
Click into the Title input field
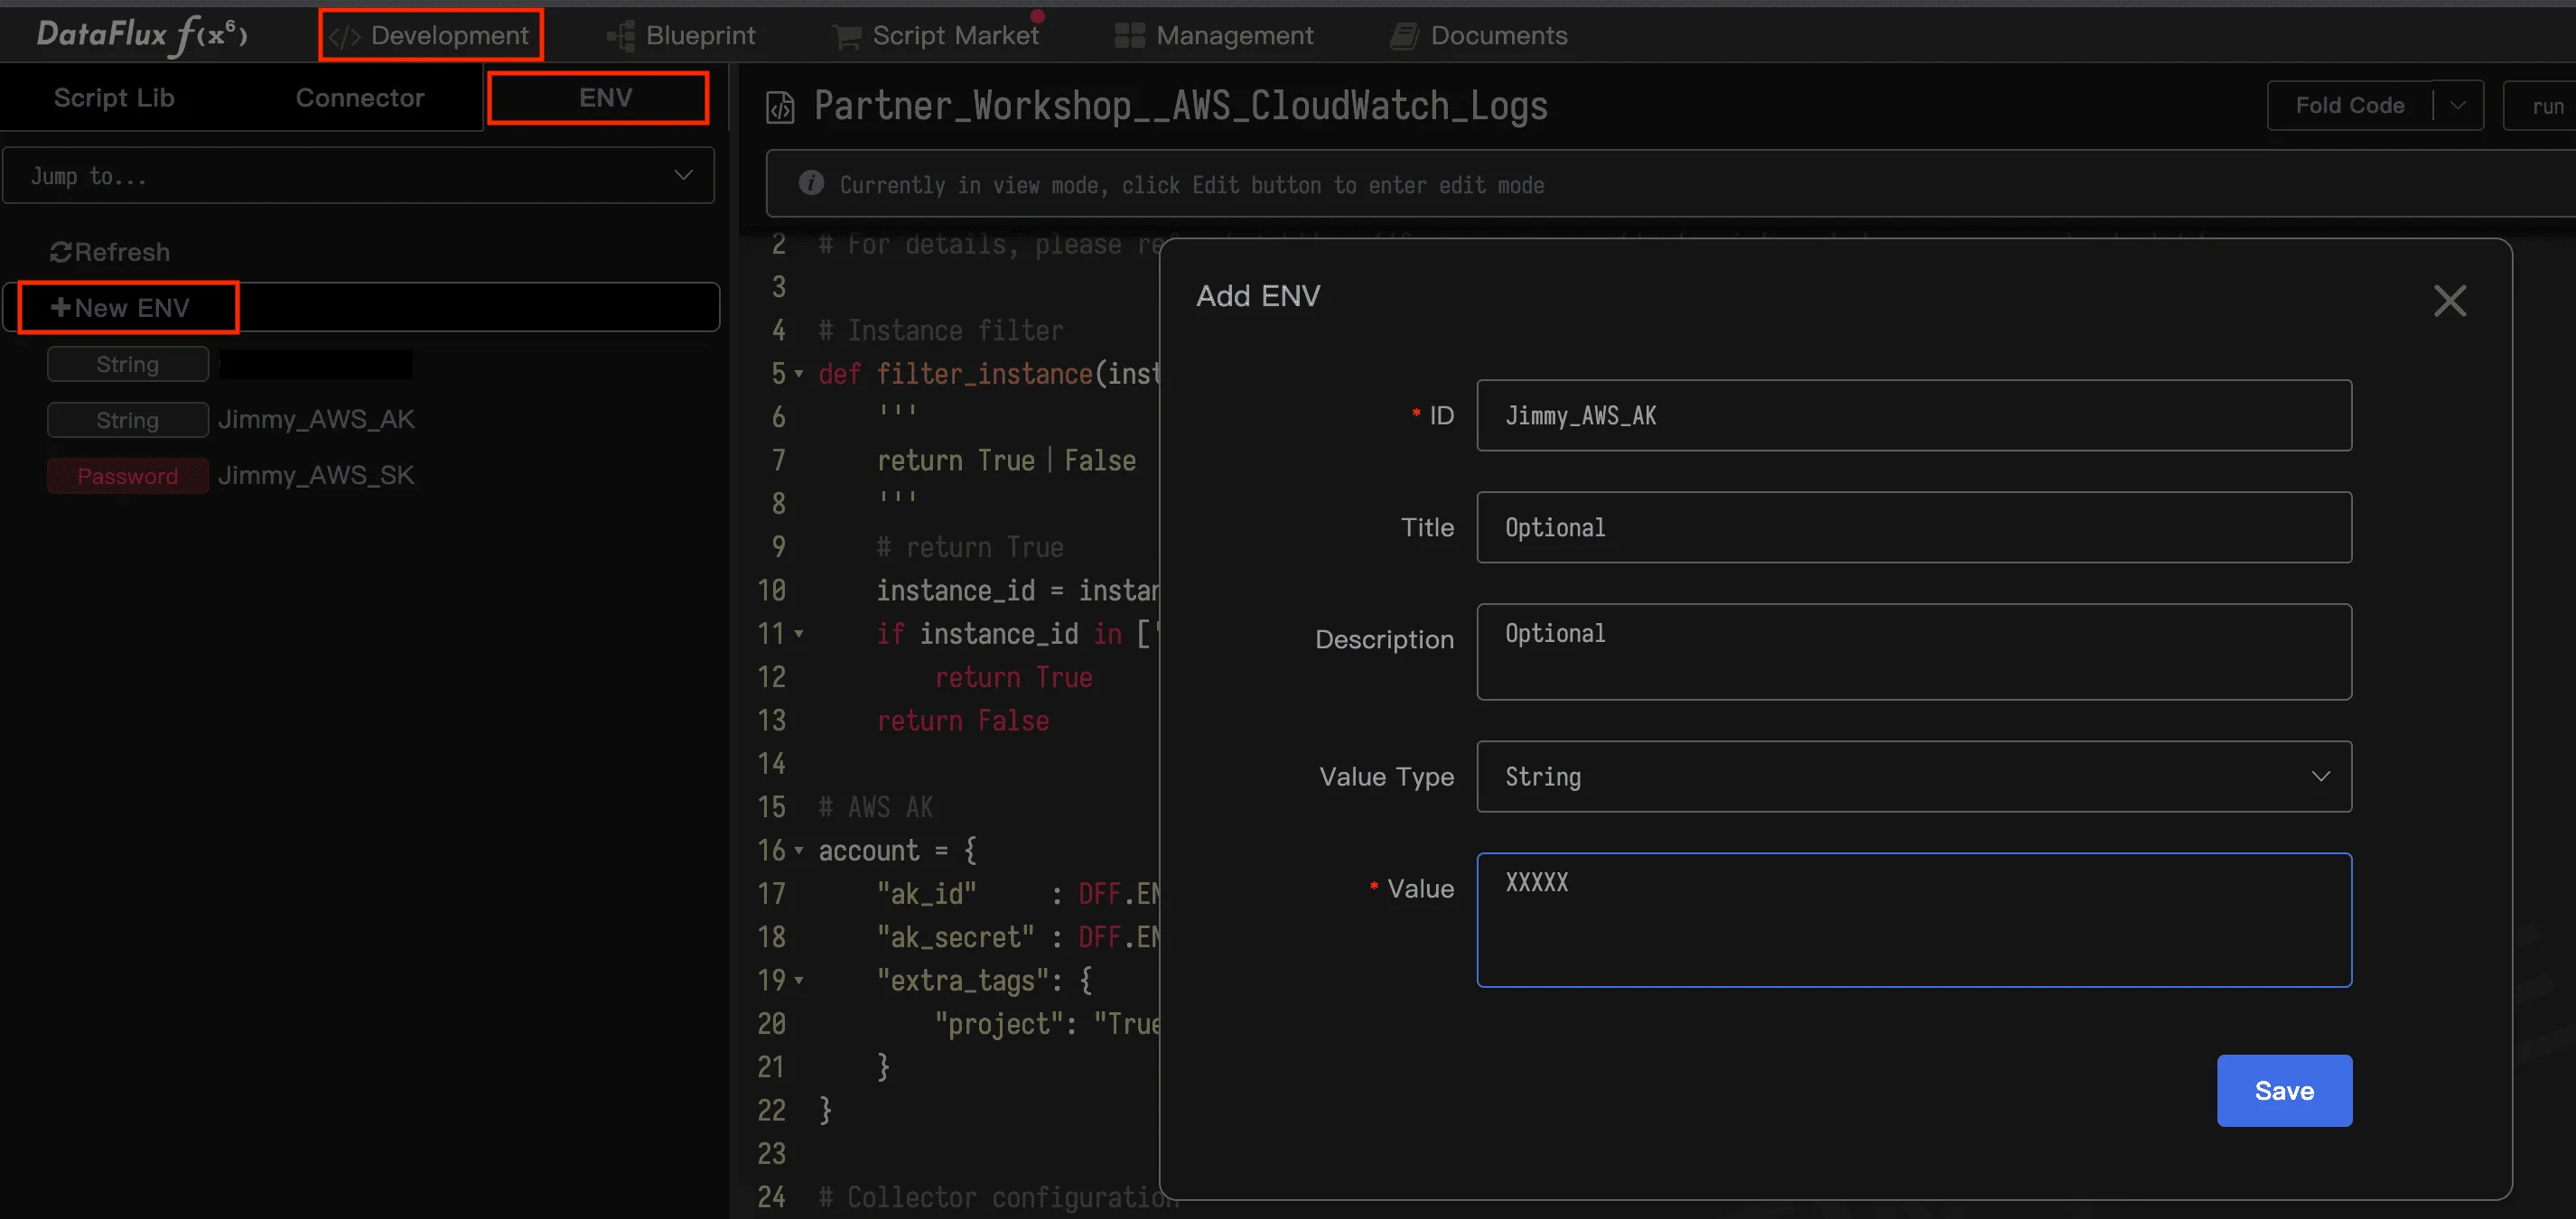click(x=1913, y=528)
